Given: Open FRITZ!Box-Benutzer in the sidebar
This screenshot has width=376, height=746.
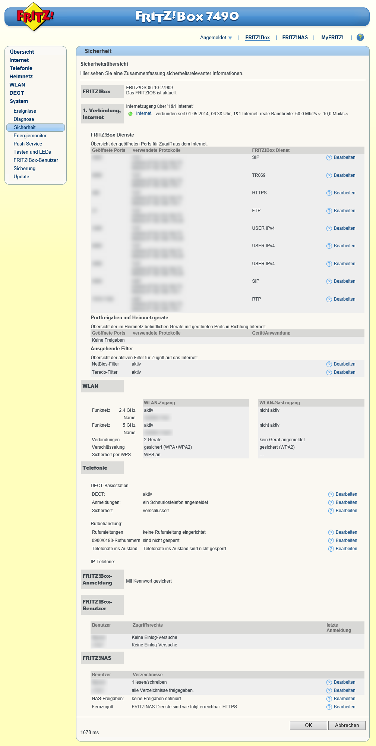Looking at the screenshot, I should click(36, 160).
